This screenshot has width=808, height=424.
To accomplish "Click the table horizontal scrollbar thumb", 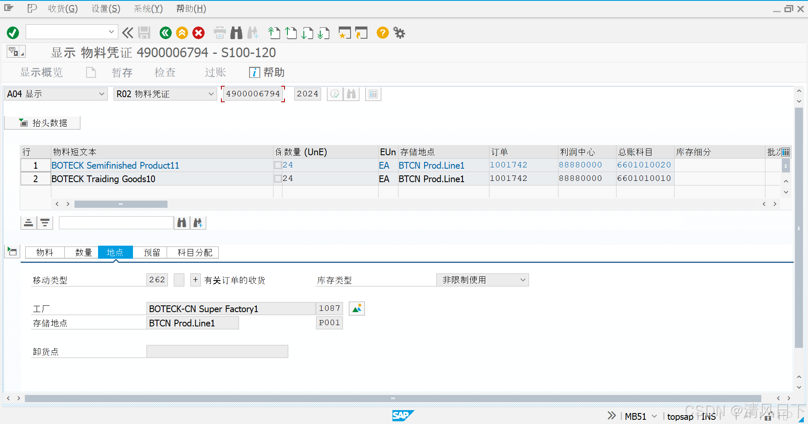I will (121, 204).
